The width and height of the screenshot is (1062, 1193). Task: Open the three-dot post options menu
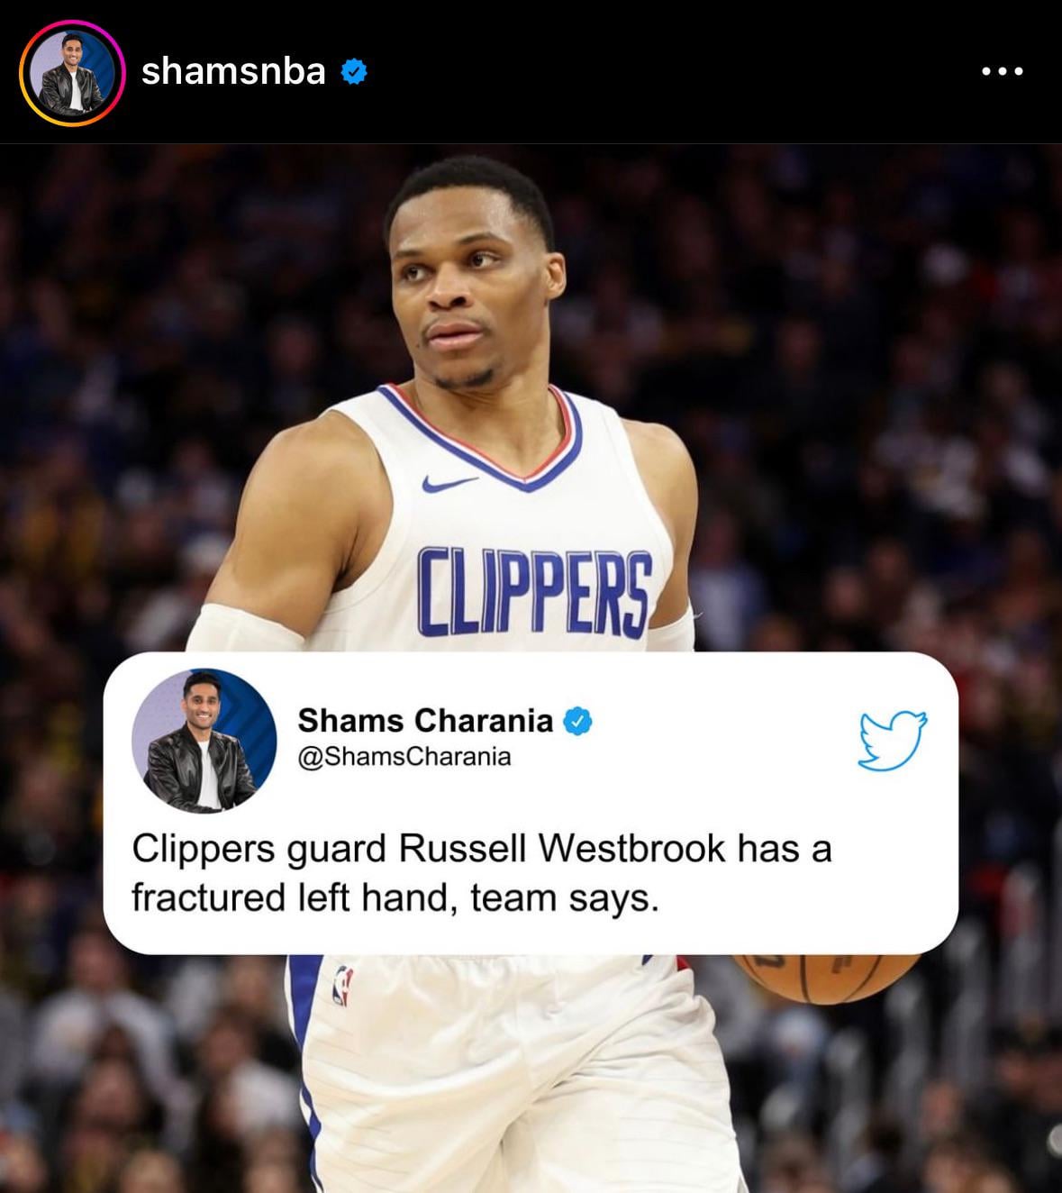click(1002, 71)
